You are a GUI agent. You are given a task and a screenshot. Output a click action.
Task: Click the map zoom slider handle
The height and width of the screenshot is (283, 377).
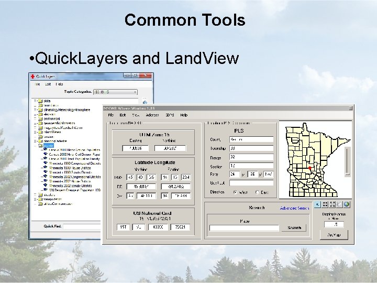[347, 174]
